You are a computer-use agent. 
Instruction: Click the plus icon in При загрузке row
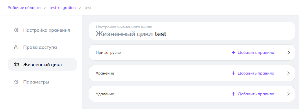[x=234, y=52]
